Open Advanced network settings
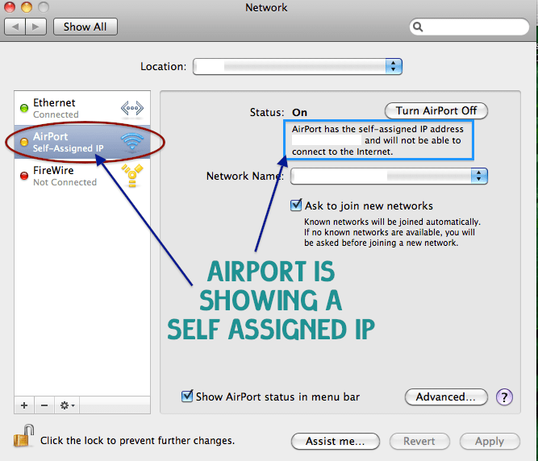Viewport: 538px width, 461px height. pos(446,397)
